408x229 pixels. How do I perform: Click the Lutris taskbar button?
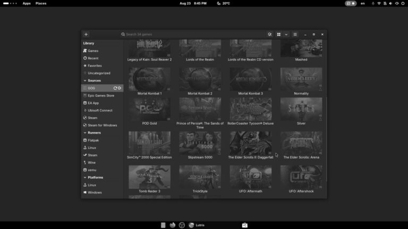click(x=197, y=225)
